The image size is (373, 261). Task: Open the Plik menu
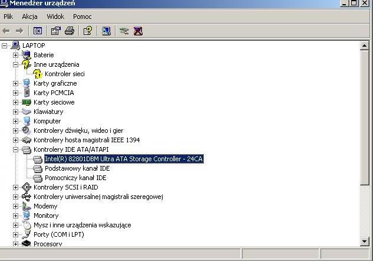[8, 17]
